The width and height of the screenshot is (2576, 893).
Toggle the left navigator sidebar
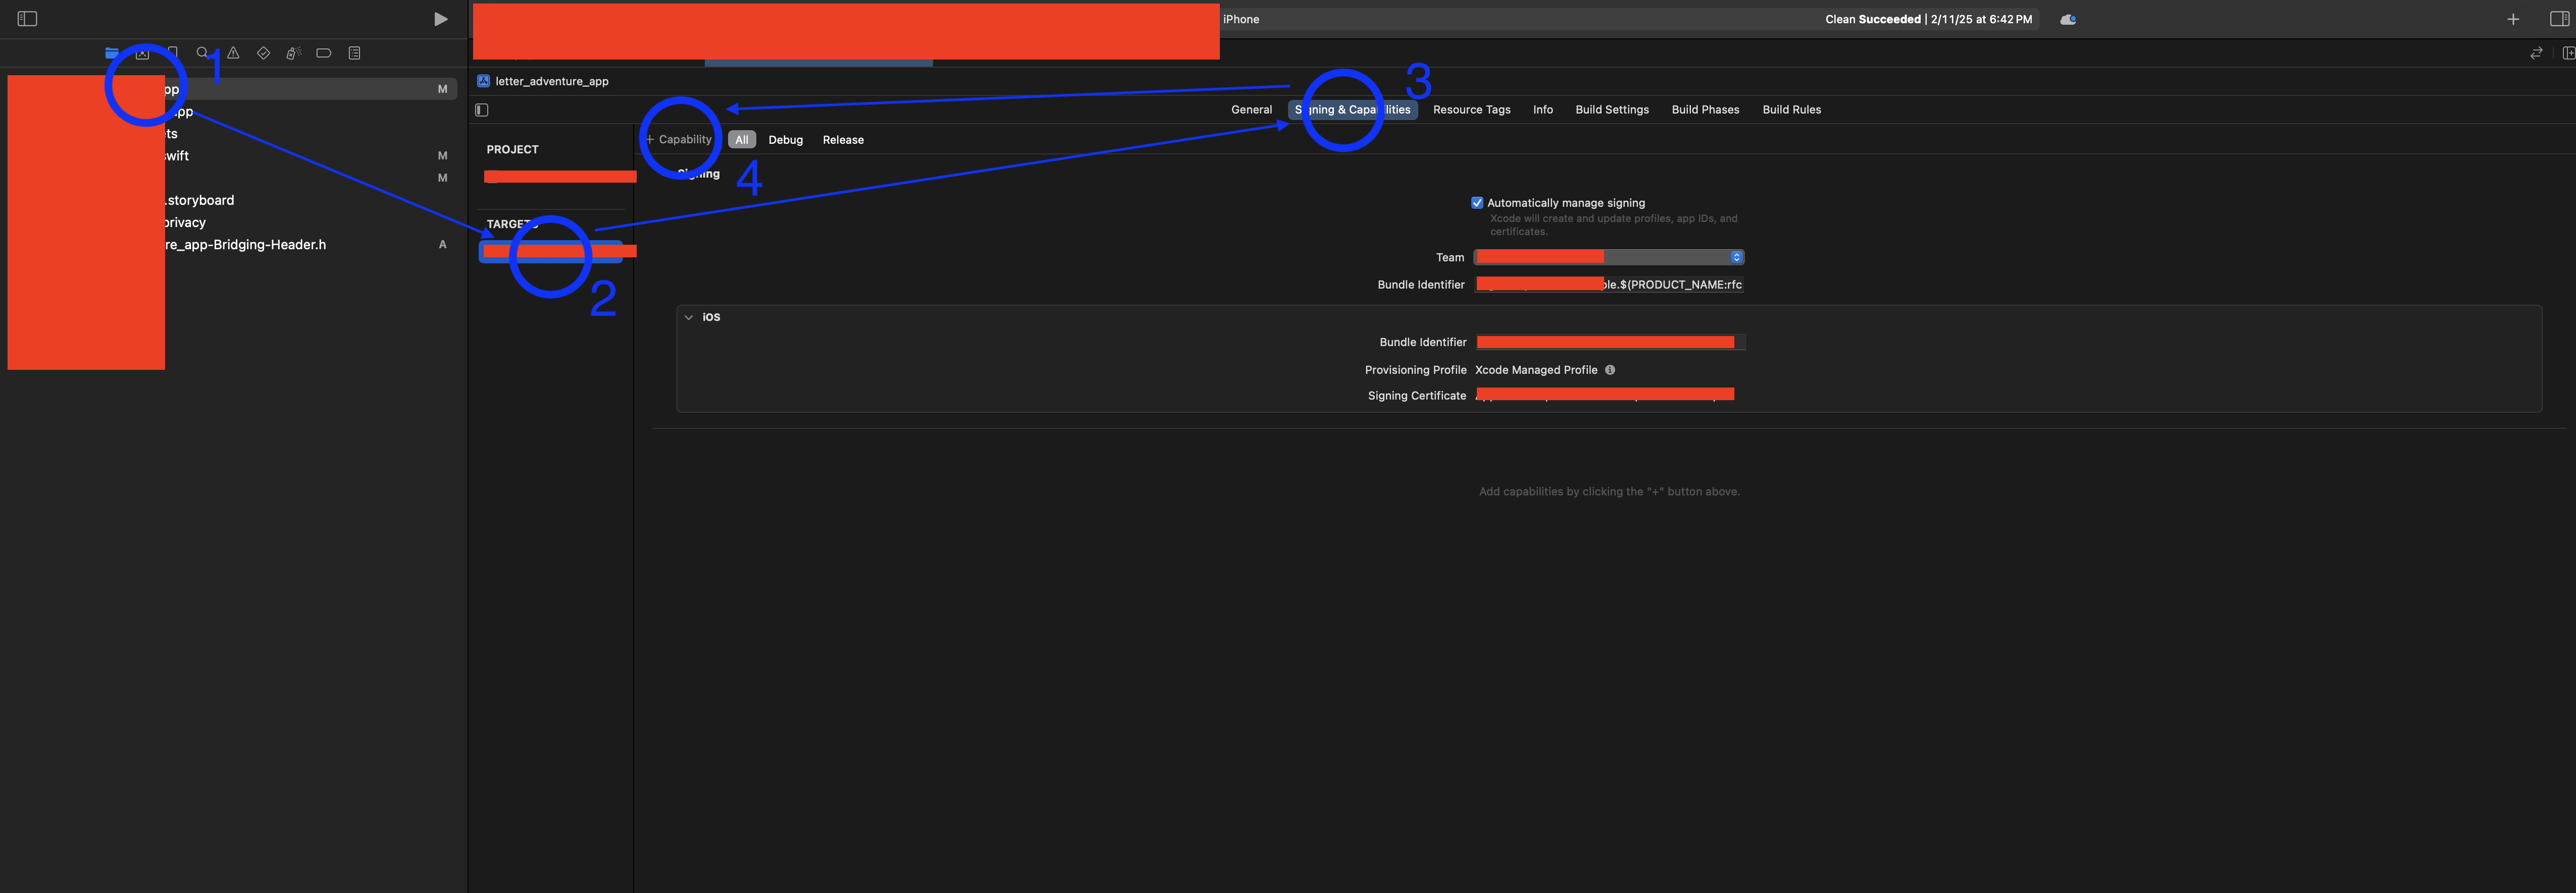click(27, 19)
